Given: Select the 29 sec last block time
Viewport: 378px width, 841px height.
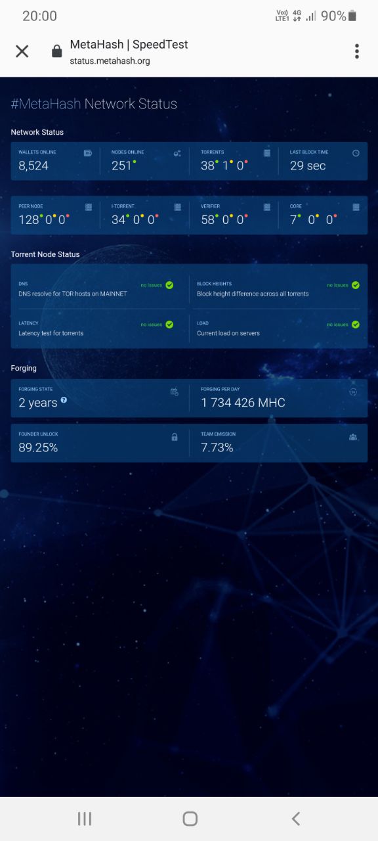Looking at the screenshot, I should click(308, 166).
